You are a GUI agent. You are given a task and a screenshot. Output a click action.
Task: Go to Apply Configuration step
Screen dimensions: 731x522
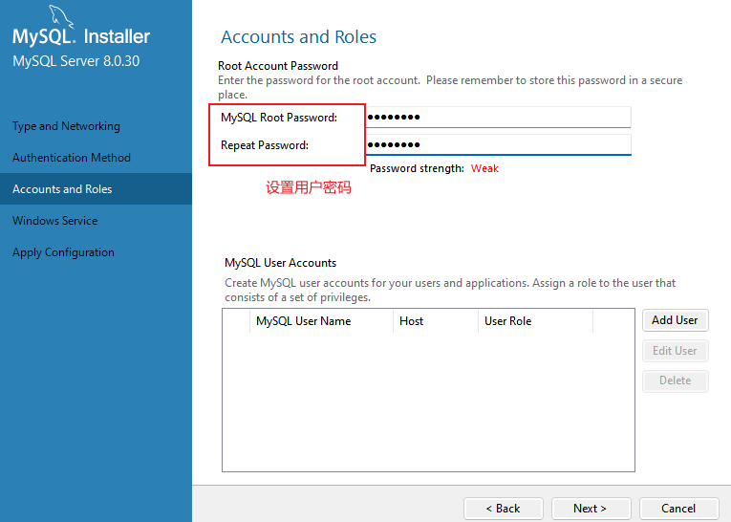pyautogui.click(x=63, y=252)
